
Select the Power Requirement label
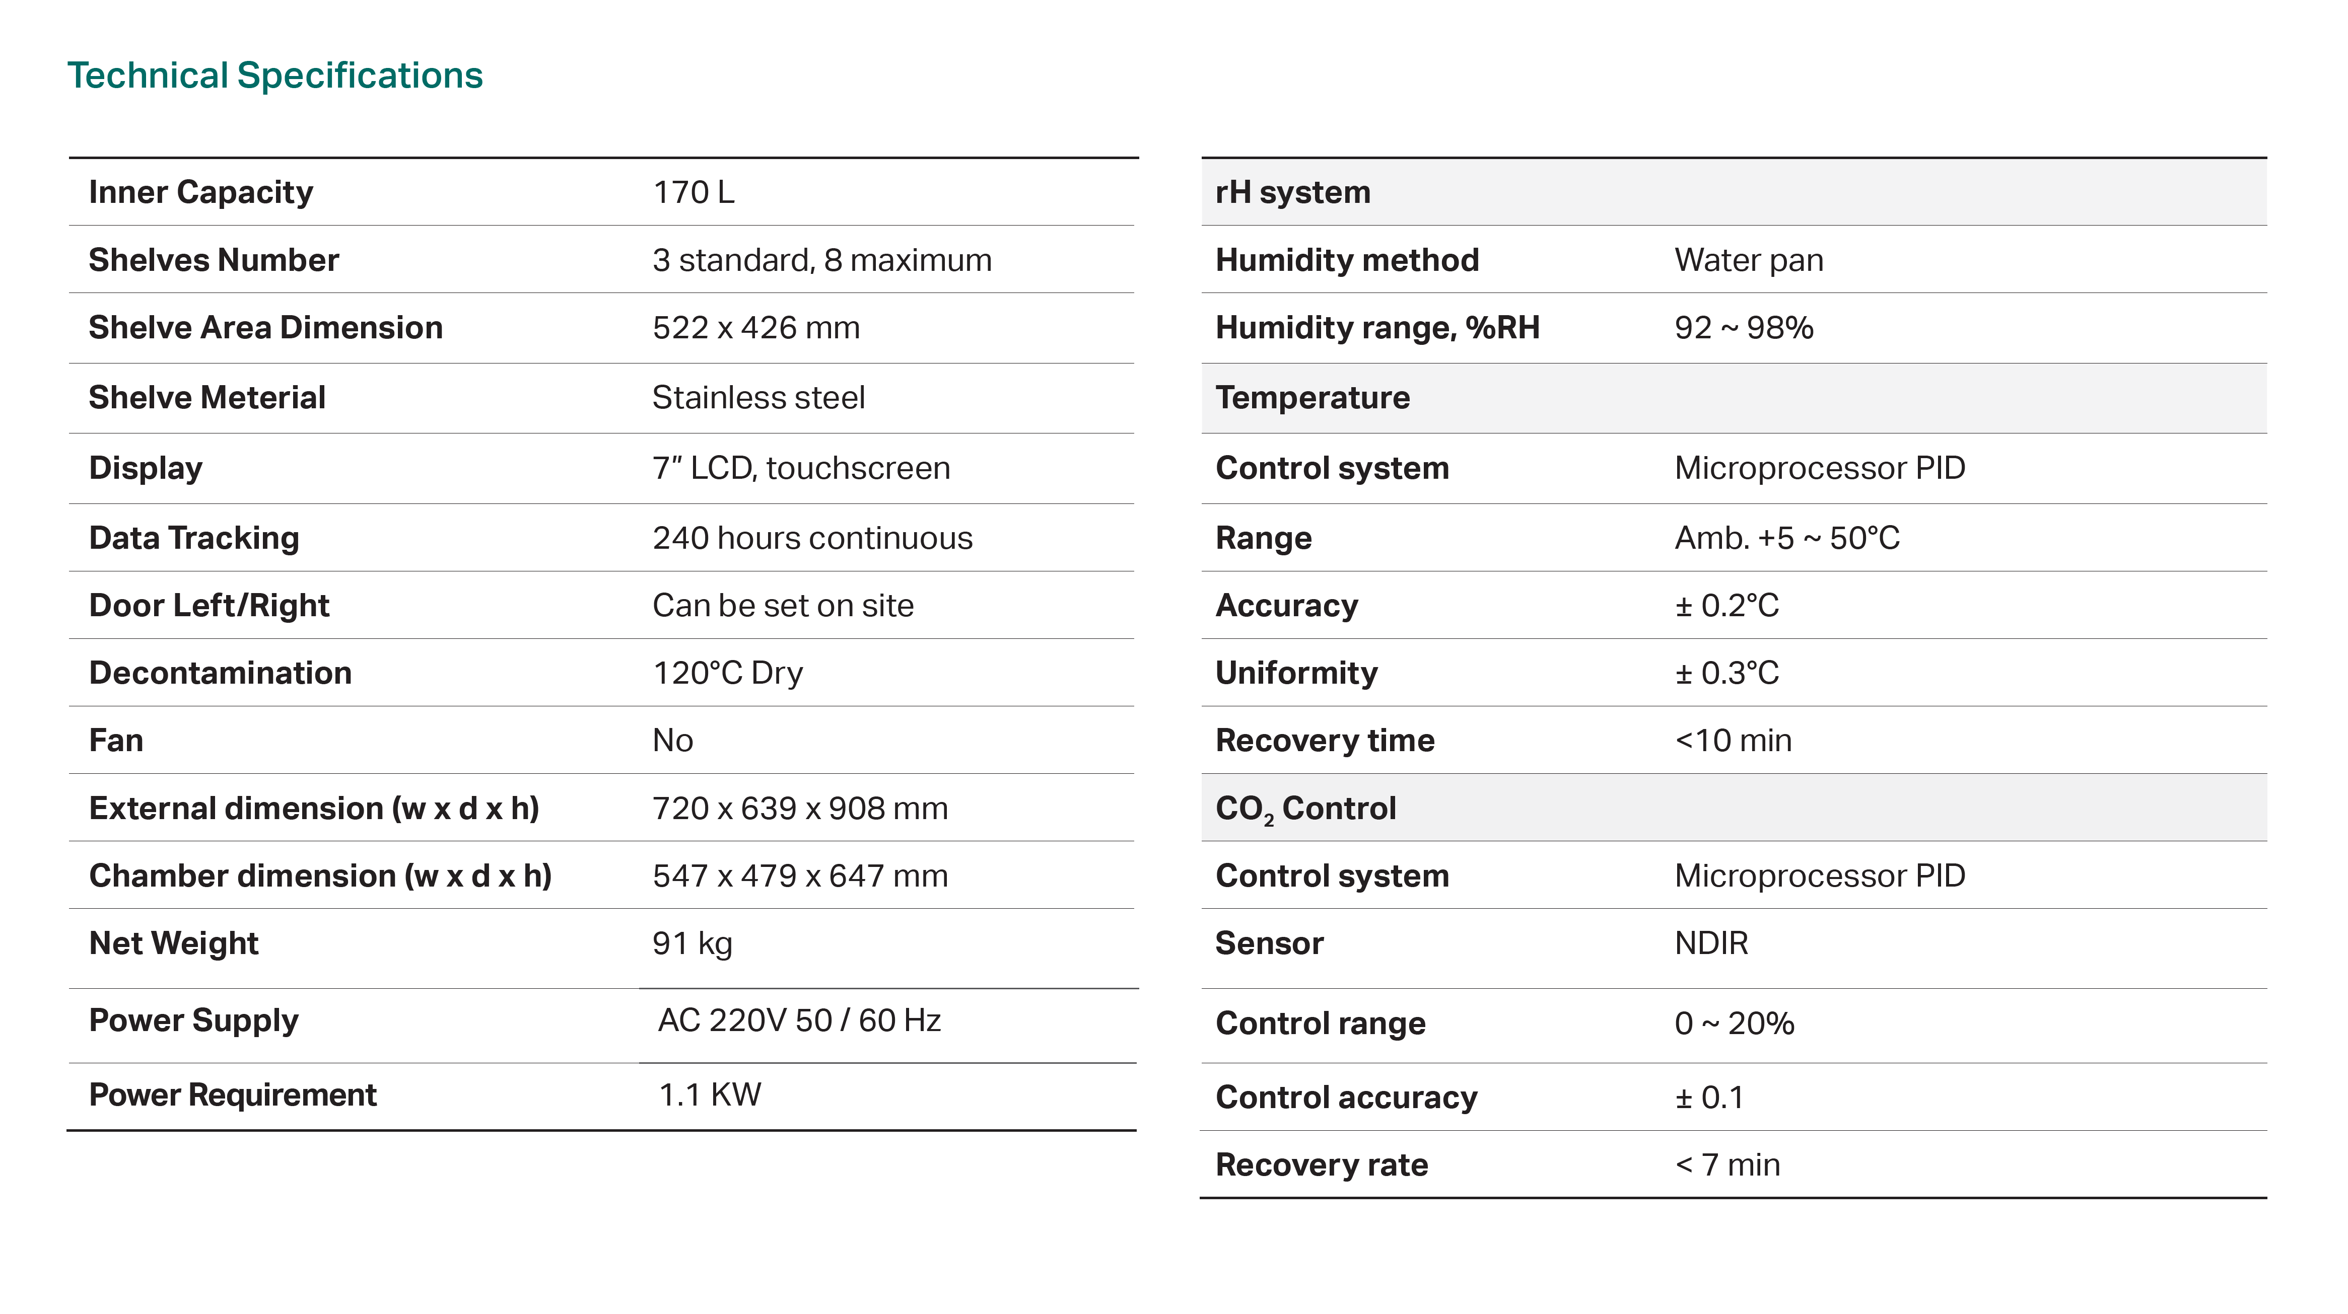(232, 1096)
